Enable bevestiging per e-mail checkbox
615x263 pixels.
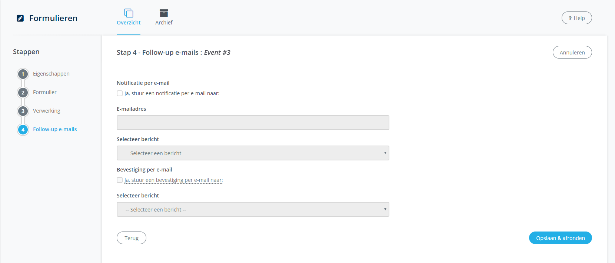coord(120,180)
